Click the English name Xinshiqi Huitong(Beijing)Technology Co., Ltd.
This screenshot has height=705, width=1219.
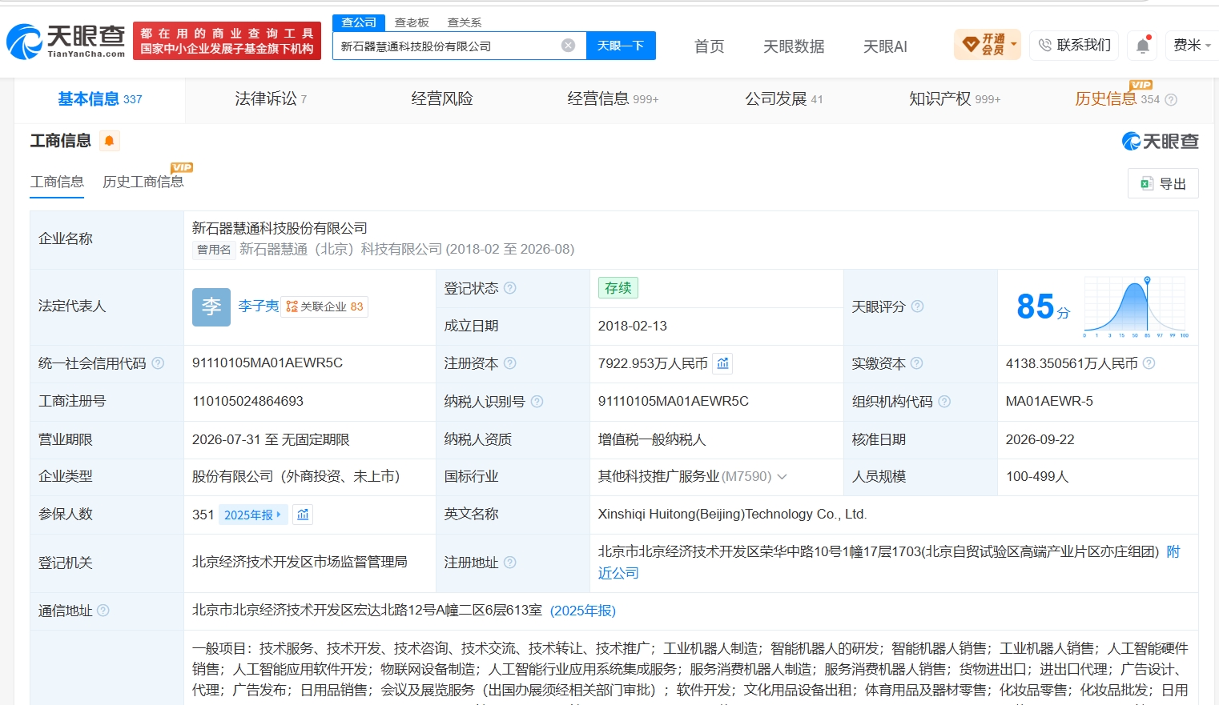tap(733, 515)
